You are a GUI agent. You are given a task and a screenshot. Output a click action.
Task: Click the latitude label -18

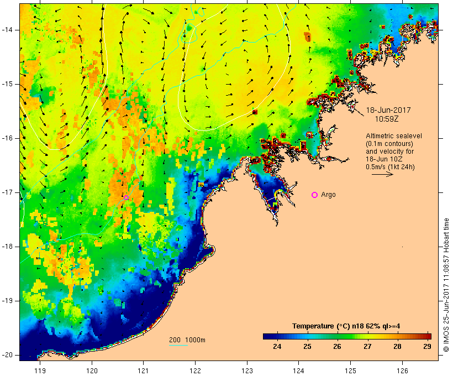click(x=7, y=247)
